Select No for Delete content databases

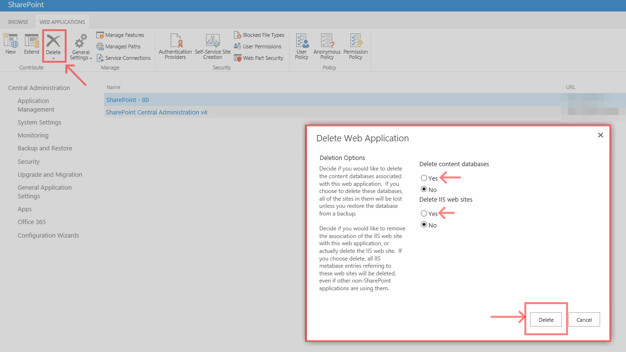pos(424,190)
